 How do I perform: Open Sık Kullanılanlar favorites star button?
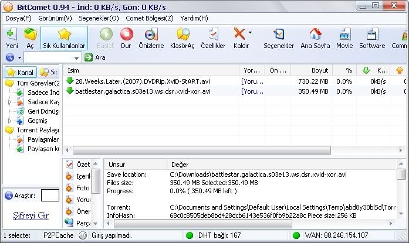64,38
